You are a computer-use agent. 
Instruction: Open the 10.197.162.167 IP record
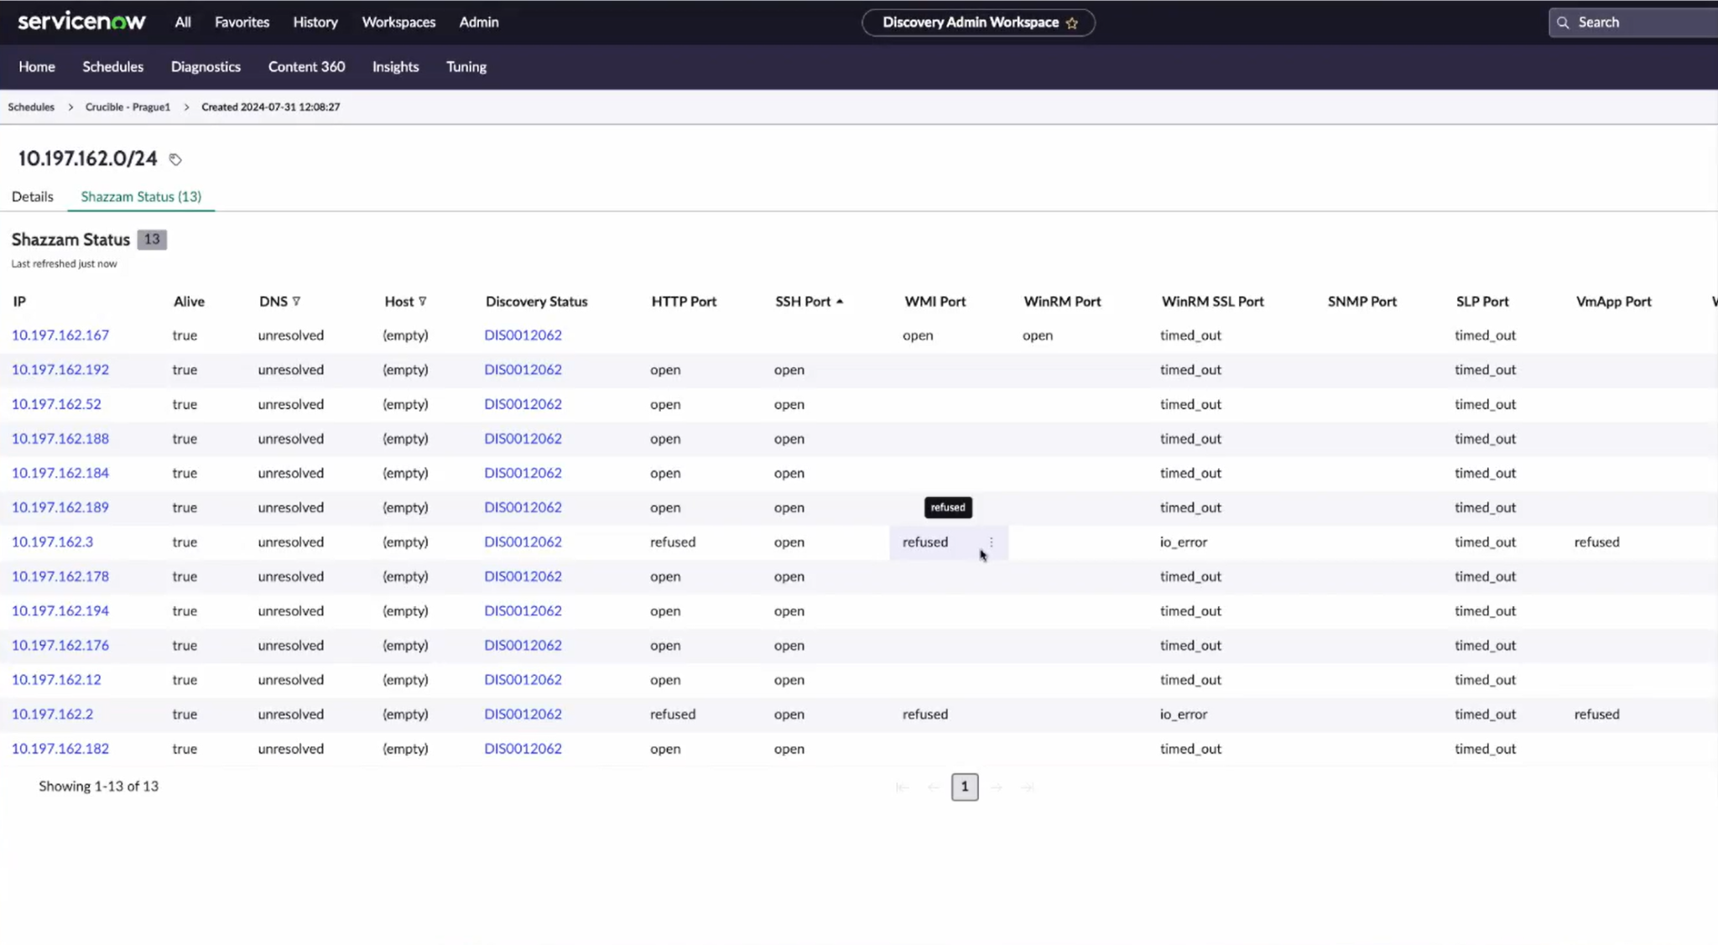point(60,335)
